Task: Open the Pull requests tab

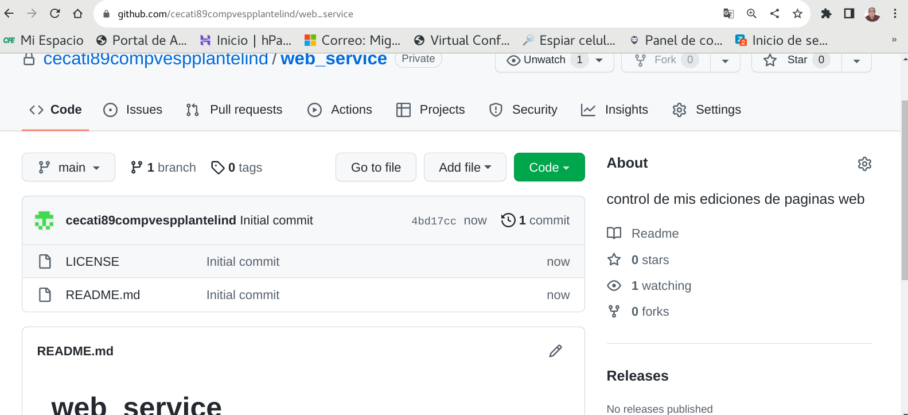Action: 234,110
